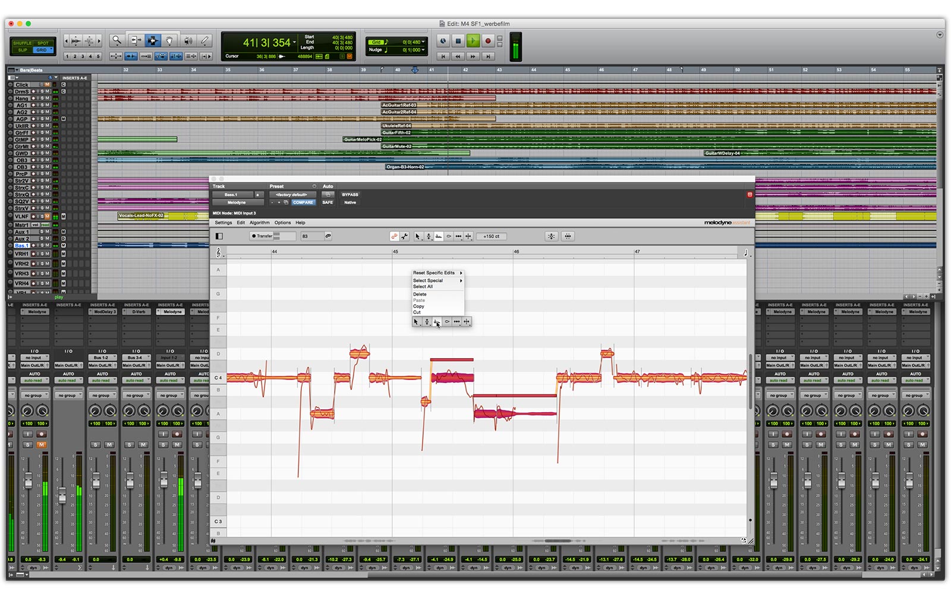Click Fast Forward transport button
This screenshot has width=951, height=598.
pyautogui.click(x=473, y=56)
